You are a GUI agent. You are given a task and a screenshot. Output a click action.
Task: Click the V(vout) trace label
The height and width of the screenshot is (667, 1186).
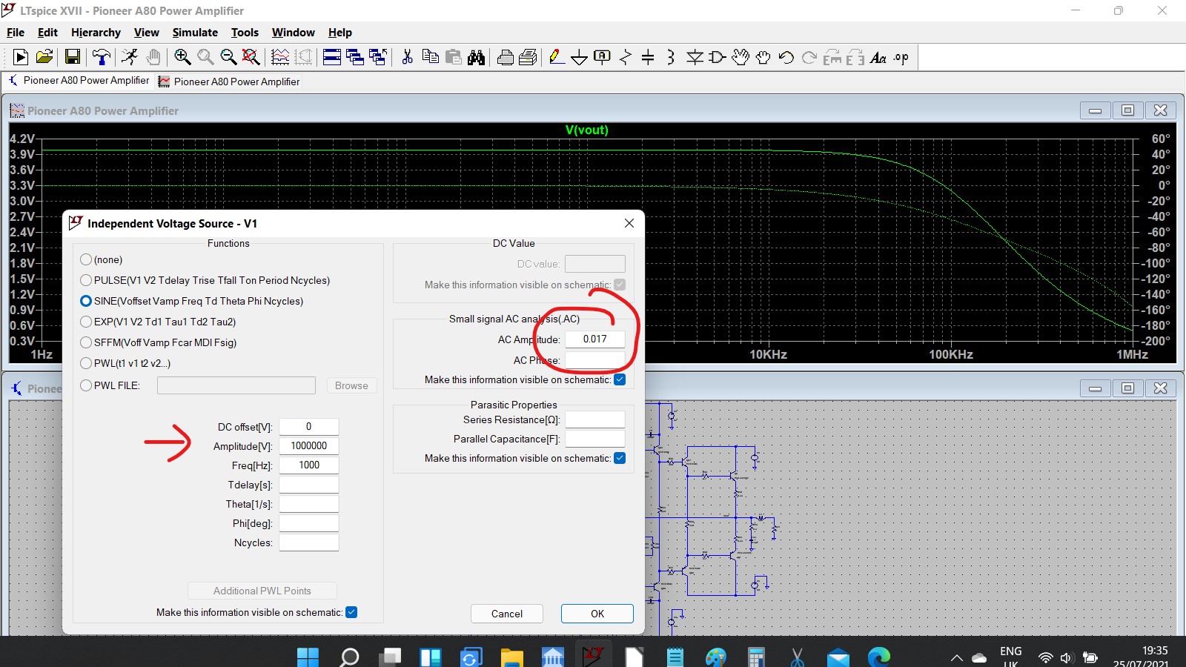586,130
